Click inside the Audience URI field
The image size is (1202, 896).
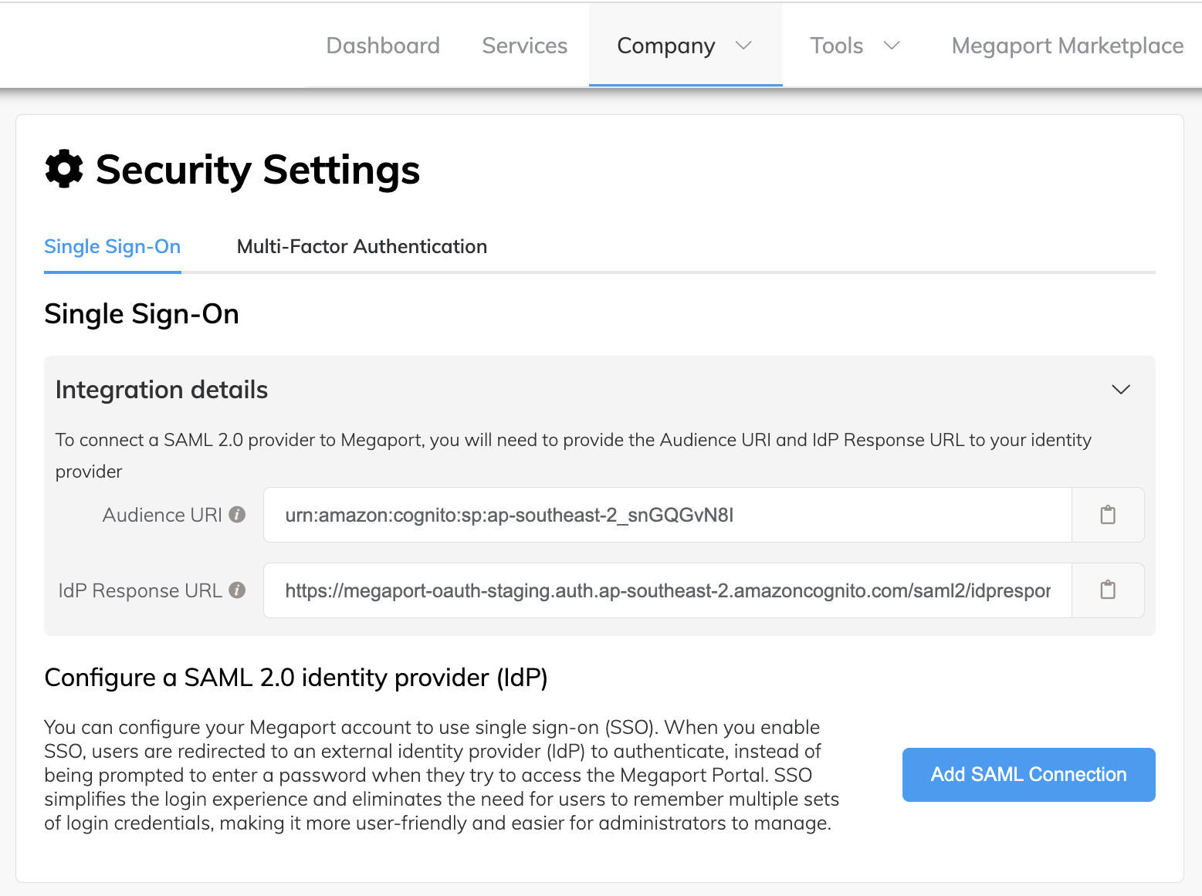668,515
